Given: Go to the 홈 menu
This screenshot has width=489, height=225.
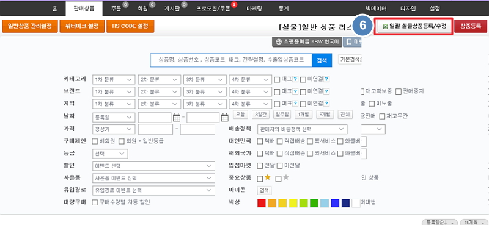Looking at the screenshot, I should point(54,9).
